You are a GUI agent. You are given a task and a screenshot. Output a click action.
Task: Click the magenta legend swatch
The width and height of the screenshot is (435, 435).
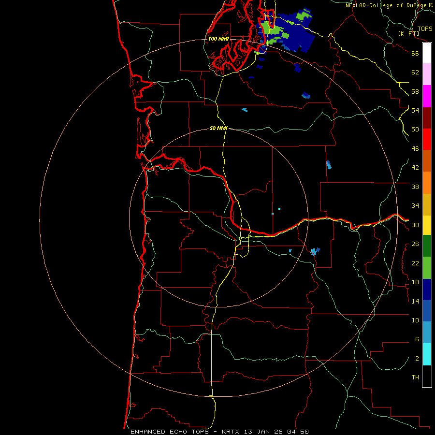coord(427,96)
